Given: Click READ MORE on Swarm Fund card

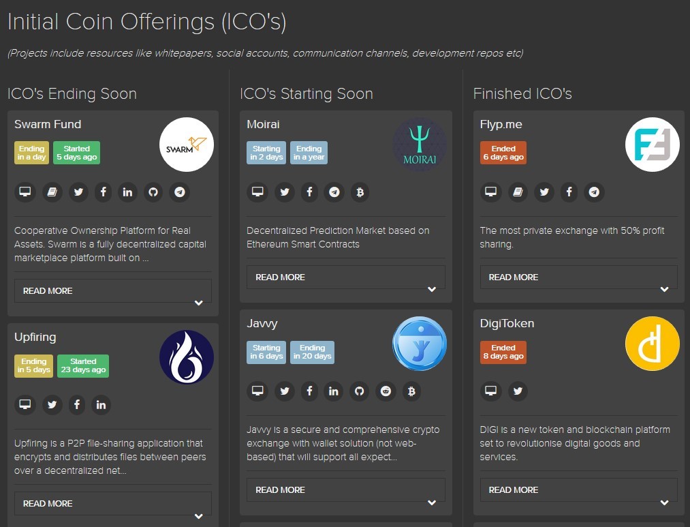Looking at the screenshot, I should point(113,290).
